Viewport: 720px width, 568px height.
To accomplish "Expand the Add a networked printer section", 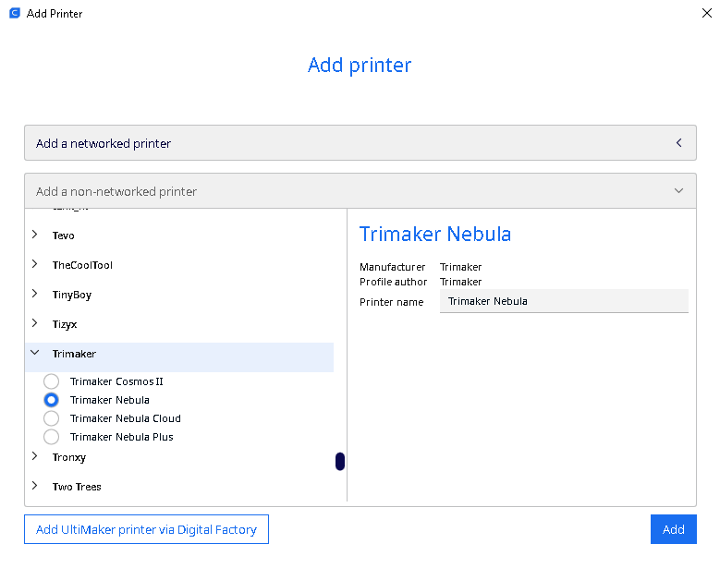I will click(678, 143).
